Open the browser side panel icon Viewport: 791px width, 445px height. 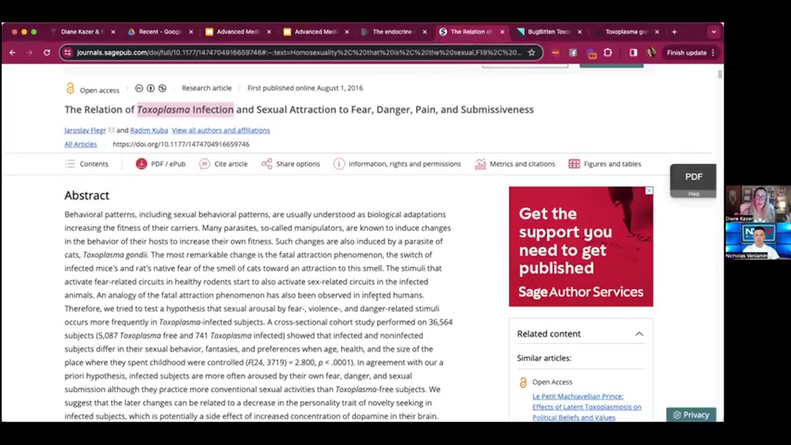pyautogui.click(x=633, y=53)
